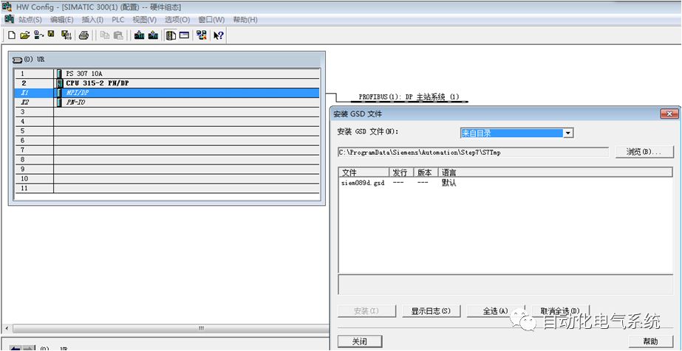Open the 选项(O) menu
Image resolution: width=682 pixels, height=351 pixels.
click(177, 20)
